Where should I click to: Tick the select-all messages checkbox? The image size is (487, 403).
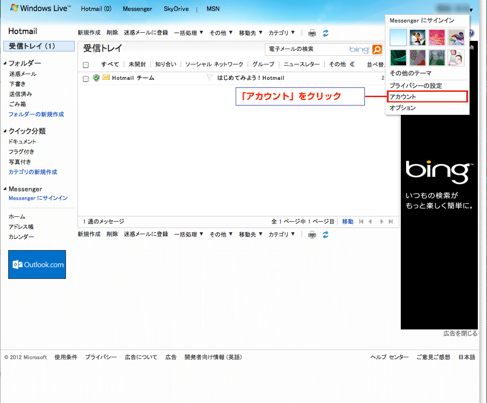(86, 64)
